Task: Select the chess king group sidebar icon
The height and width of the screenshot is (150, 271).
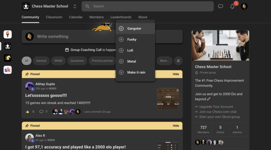Action: 8,46
